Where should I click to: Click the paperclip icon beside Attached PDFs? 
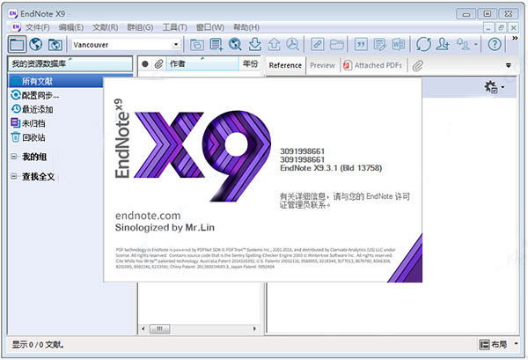418,65
